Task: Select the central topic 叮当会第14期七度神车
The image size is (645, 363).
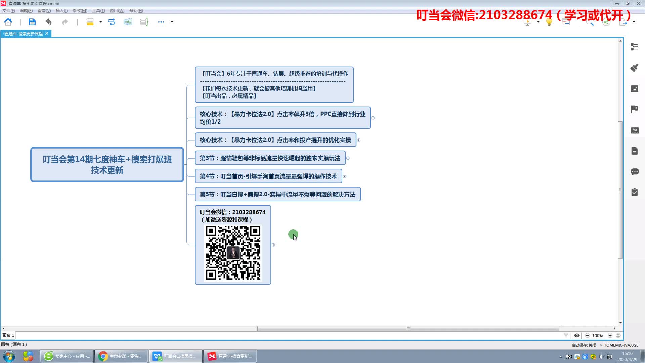Action: tap(107, 165)
